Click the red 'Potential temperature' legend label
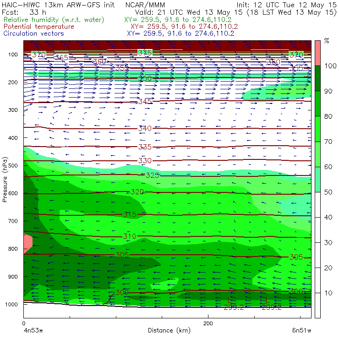 39,27
